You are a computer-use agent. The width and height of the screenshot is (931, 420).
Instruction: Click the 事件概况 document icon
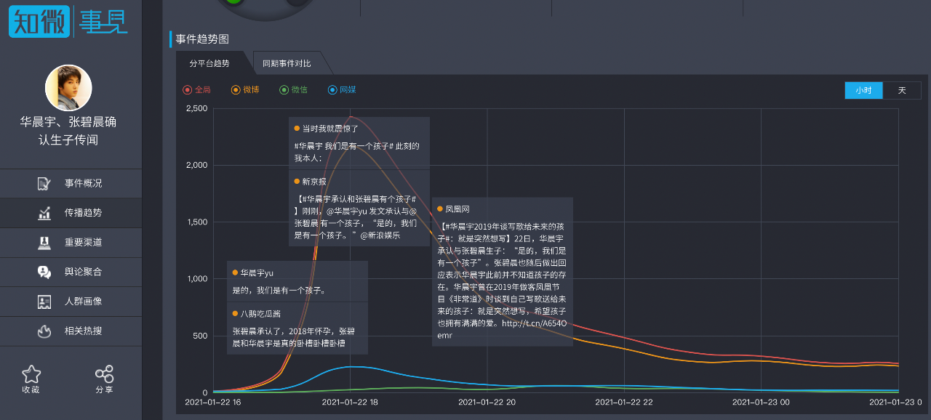pyautogui.click(x=44, y=184)
